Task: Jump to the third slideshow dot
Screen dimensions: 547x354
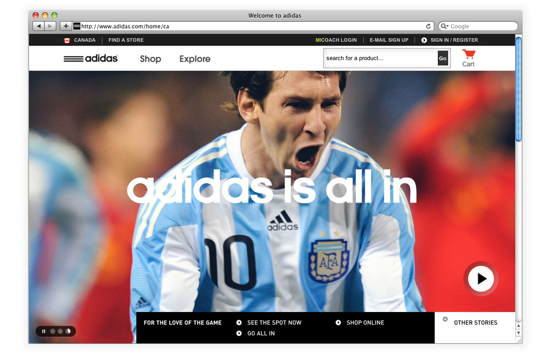Action: point(68,331)
